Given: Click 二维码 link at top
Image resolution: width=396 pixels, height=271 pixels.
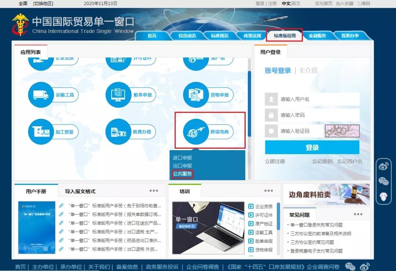Looking at the screenshot, I should point(363,4).
